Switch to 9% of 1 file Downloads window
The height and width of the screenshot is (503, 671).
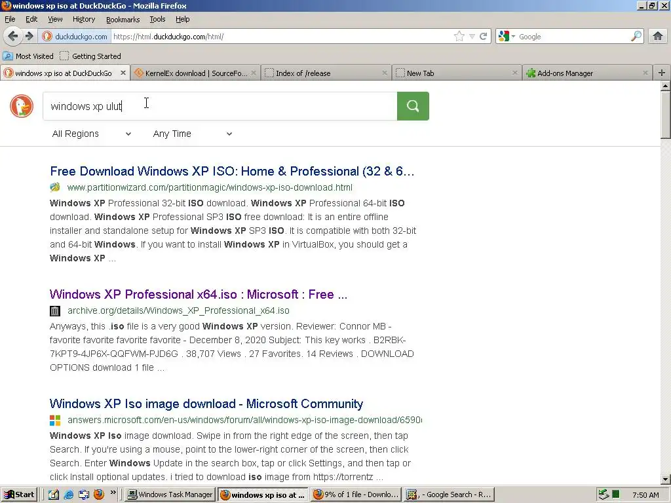click(x=356, y=494)
